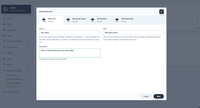Switch to the Monitoring Target step tab

(x=76, y=20)
